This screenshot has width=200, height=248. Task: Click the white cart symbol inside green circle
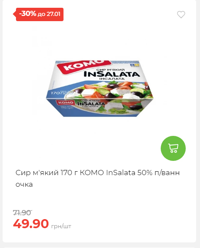(173, 148)
